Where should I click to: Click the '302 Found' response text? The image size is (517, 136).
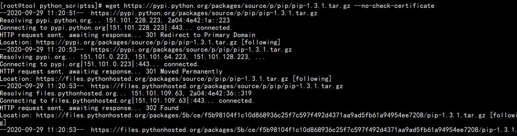click(162, 108)
